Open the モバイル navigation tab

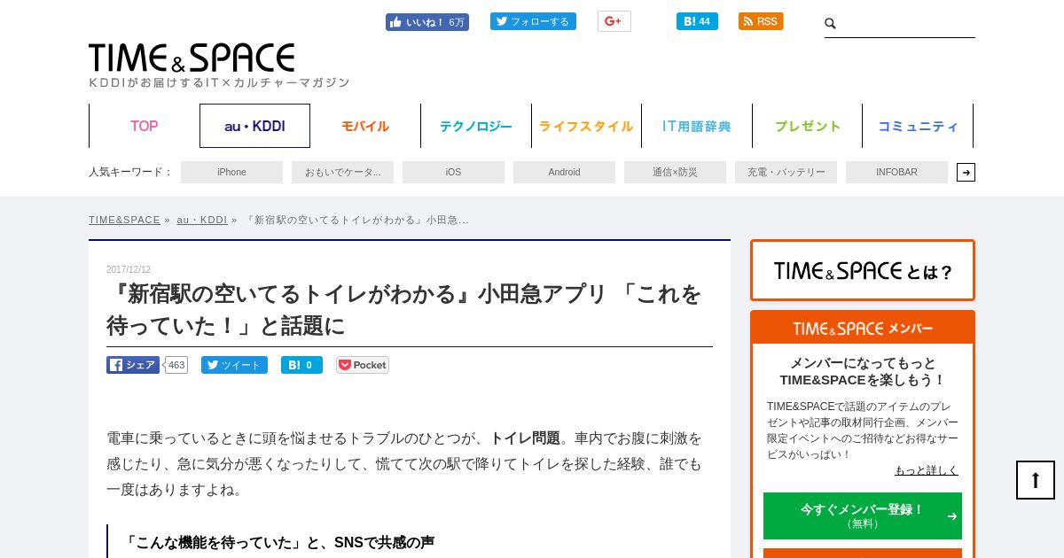(x=365, y=126)
